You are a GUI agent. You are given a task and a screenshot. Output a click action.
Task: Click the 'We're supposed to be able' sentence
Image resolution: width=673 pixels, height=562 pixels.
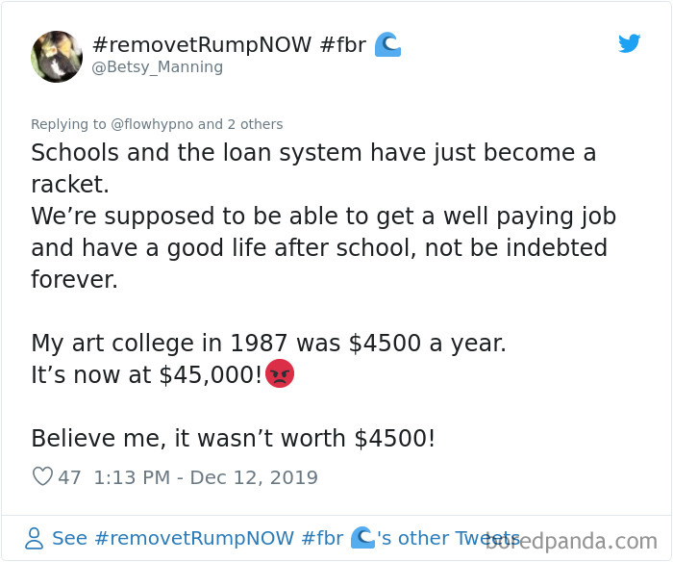pyautogui.click(x=324, y=247)
